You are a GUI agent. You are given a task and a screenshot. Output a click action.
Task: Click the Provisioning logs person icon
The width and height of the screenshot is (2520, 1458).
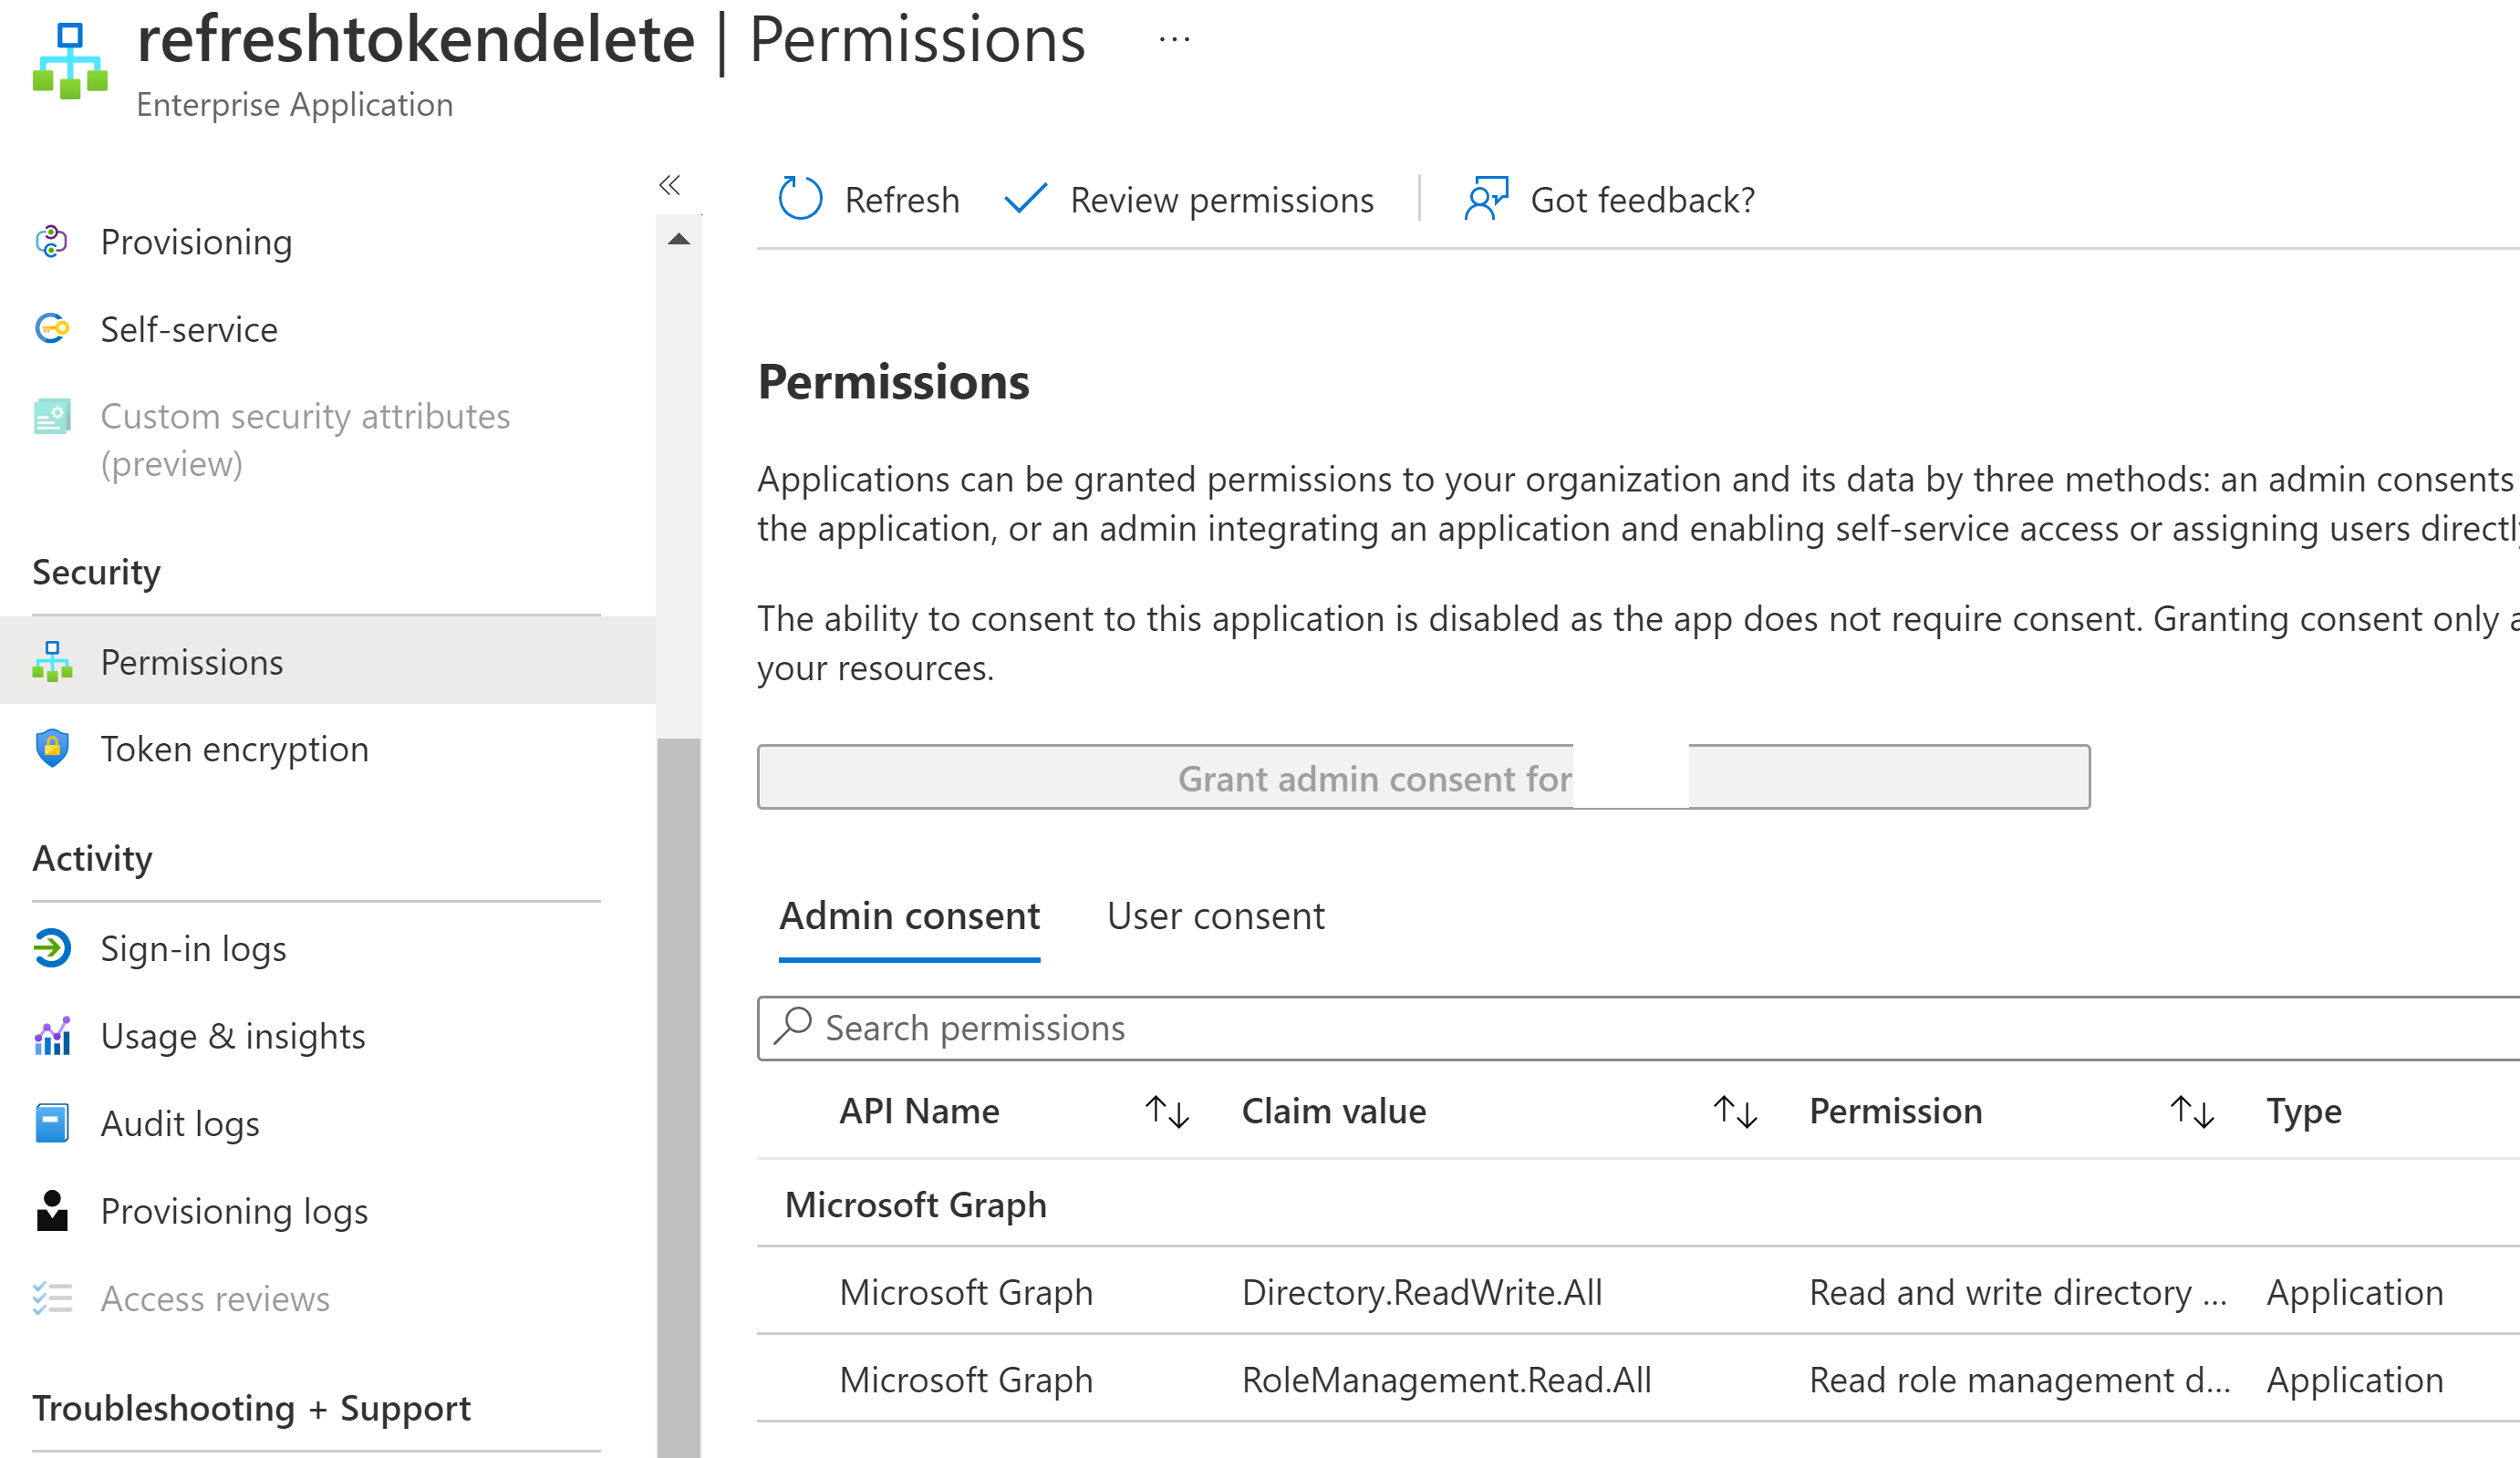[x=52, y=1211]
